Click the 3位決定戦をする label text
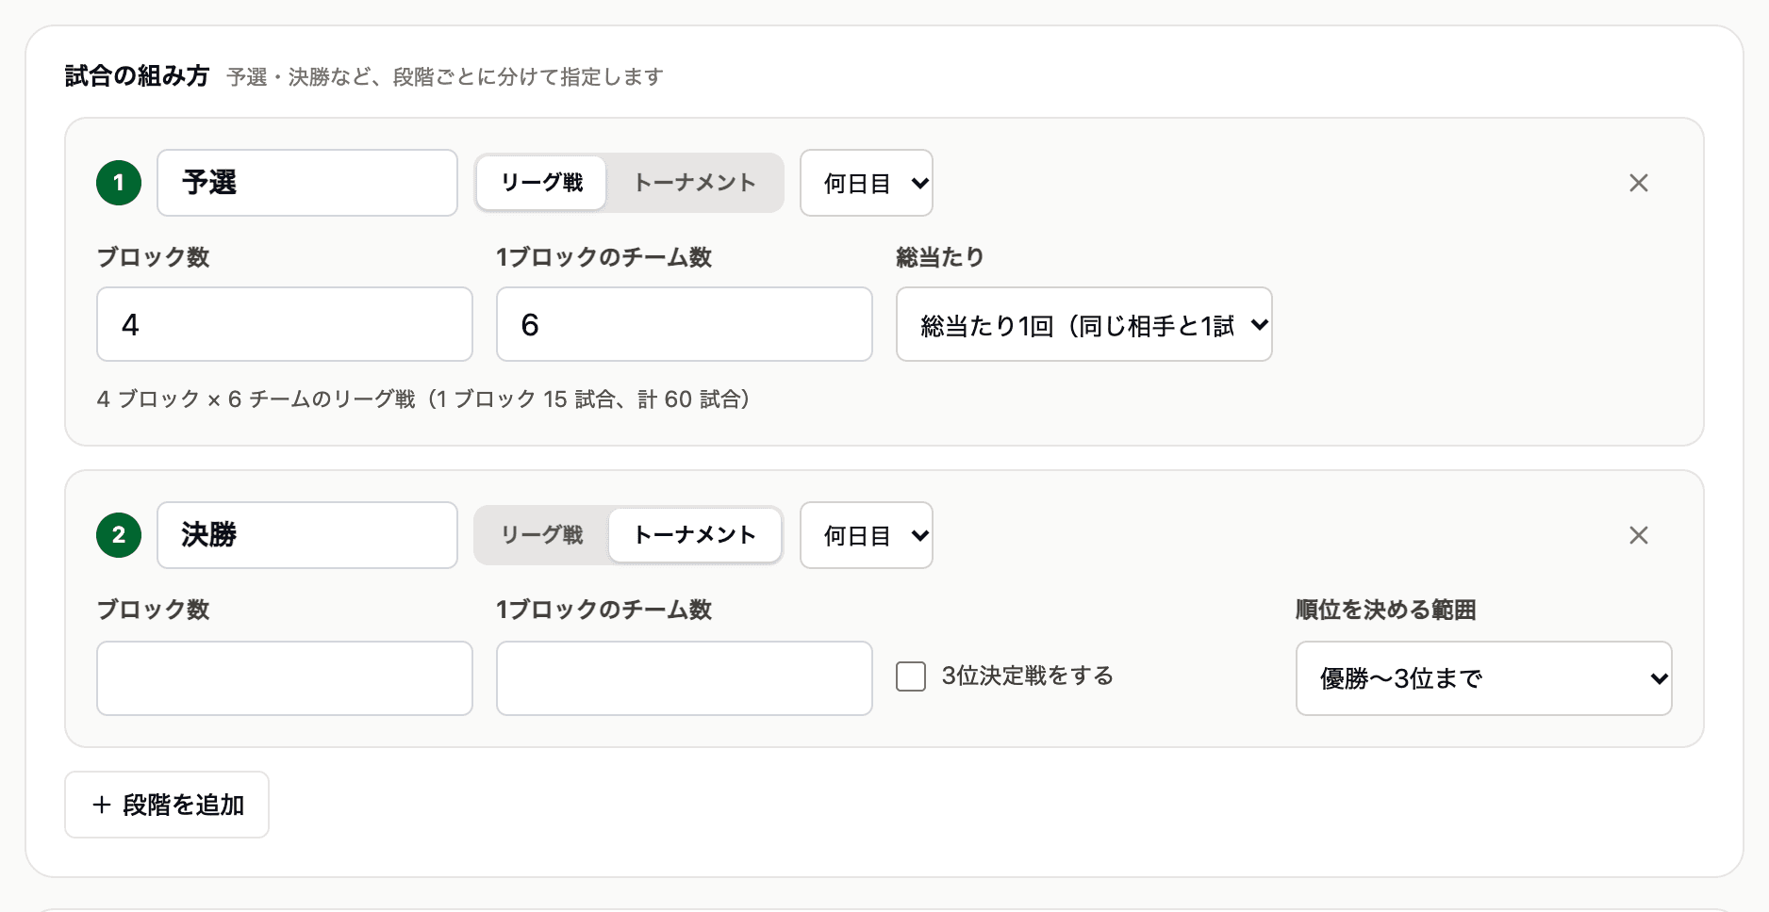The width and height of the screenshot is (1769, 912). (x=1028, y=676)
